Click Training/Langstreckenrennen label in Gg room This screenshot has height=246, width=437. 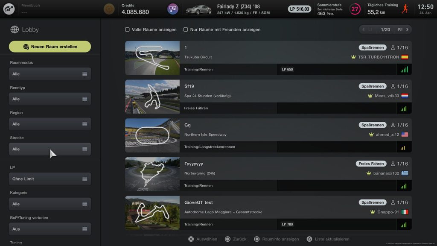(210, 147)
